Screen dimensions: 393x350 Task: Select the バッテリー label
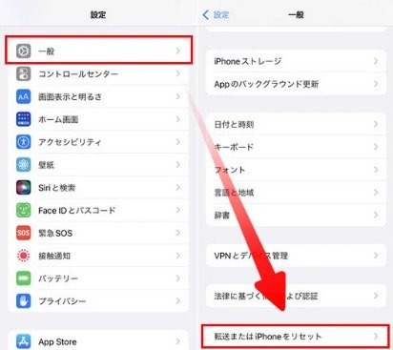coord(58,278)
